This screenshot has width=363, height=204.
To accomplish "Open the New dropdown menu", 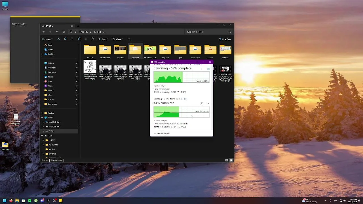I will (47, 39).
